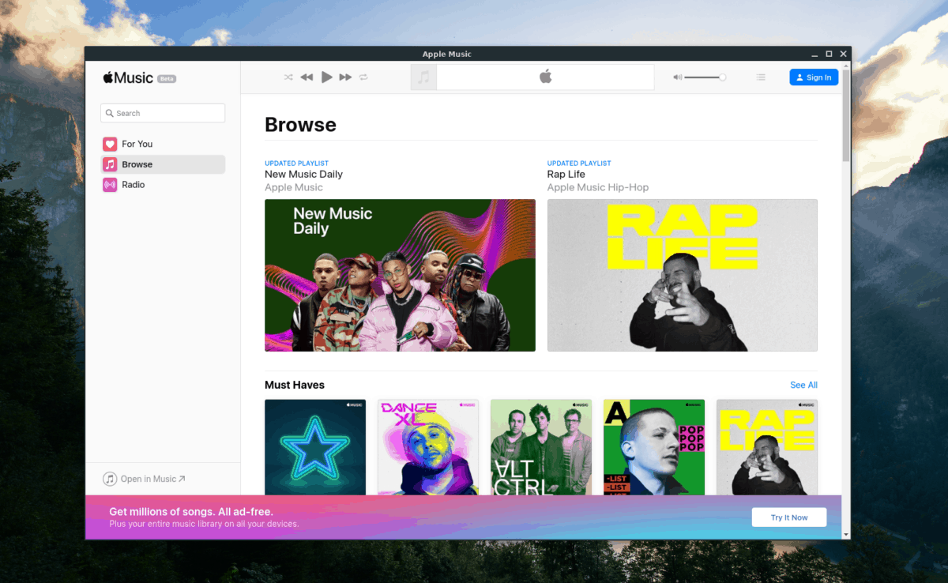Click the scrollbar down arrow
The height and width of the screenshot is (583, 948).
tap(846, 535)
